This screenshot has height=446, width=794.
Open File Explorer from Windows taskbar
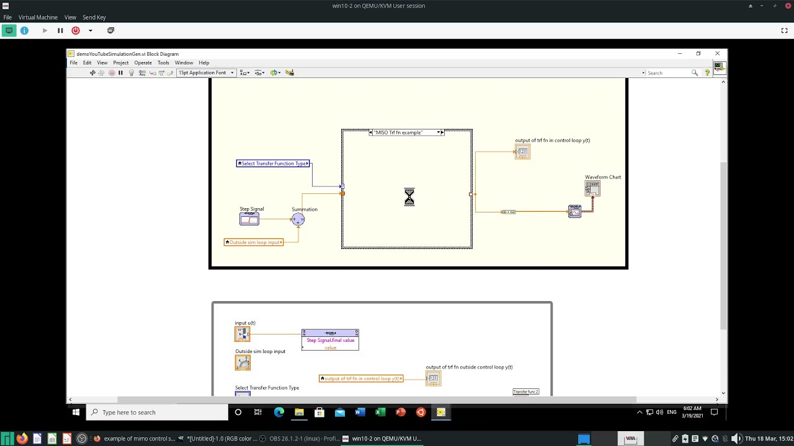(299, 412)
